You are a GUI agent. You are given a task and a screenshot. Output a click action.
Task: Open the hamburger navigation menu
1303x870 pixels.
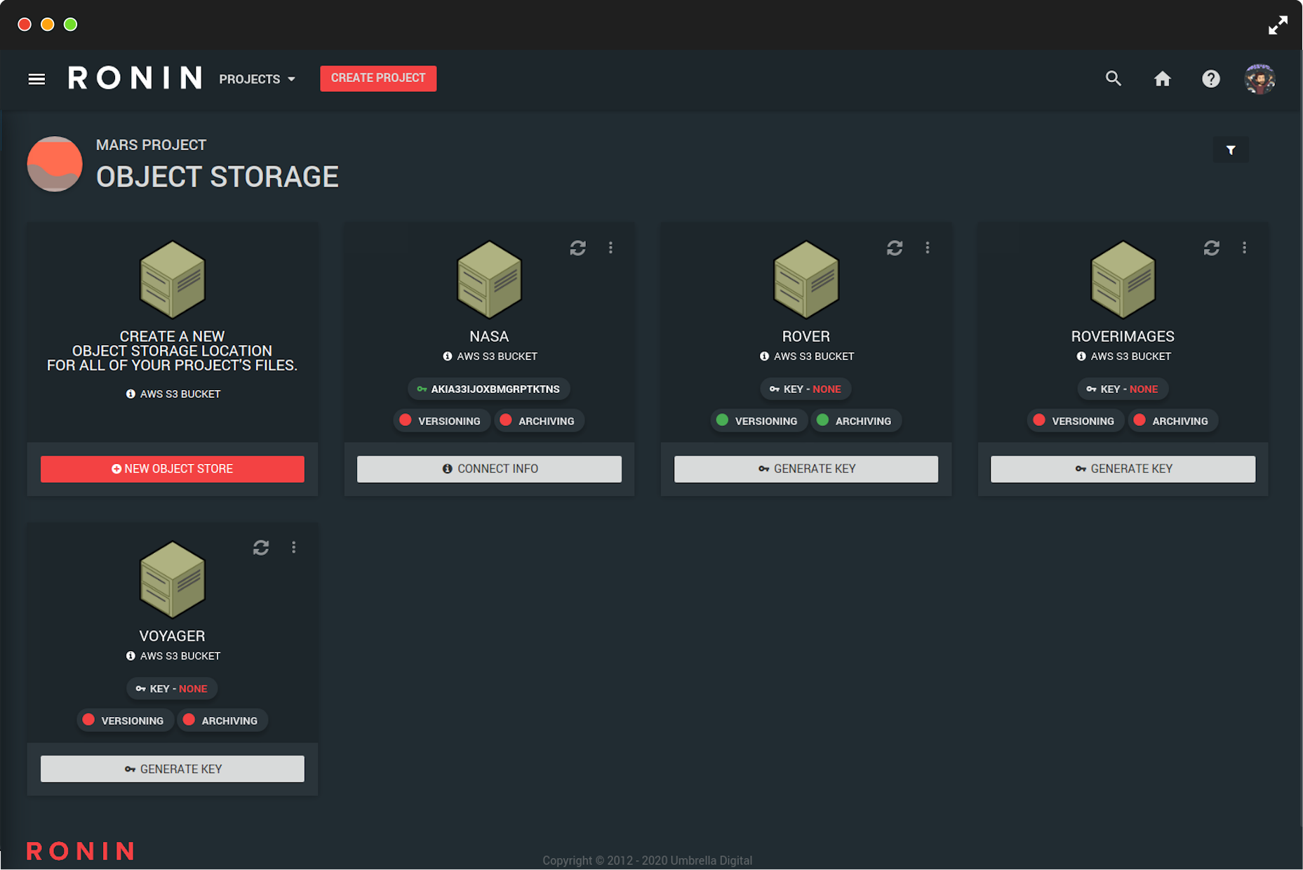click(x=36, y=79)
